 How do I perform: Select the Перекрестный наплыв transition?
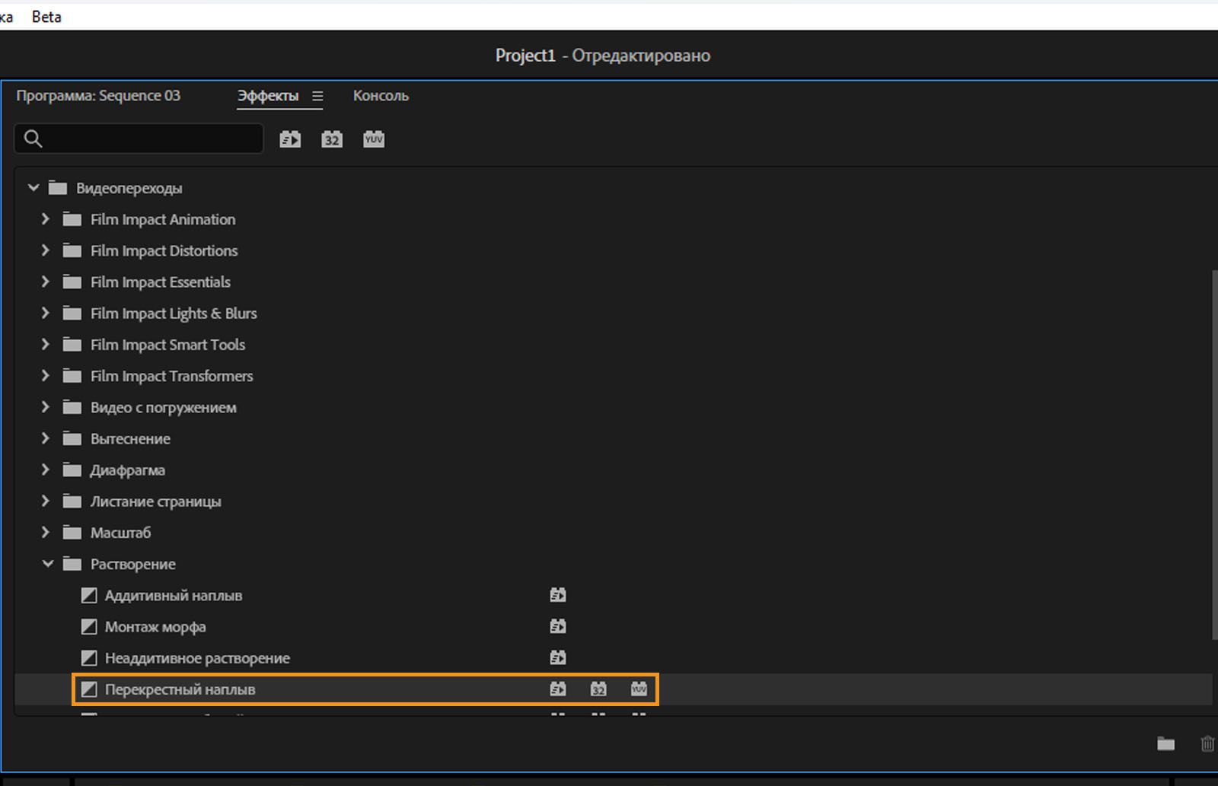pyautogui.click(x=180, y=689)
